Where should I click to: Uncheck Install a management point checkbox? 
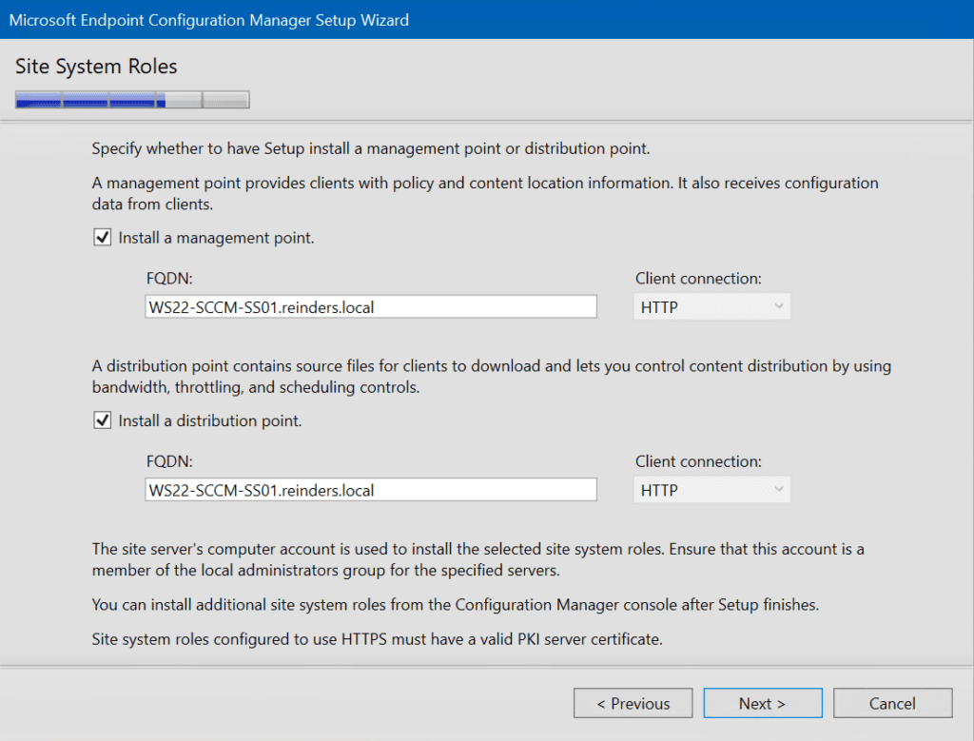(103, 237)
